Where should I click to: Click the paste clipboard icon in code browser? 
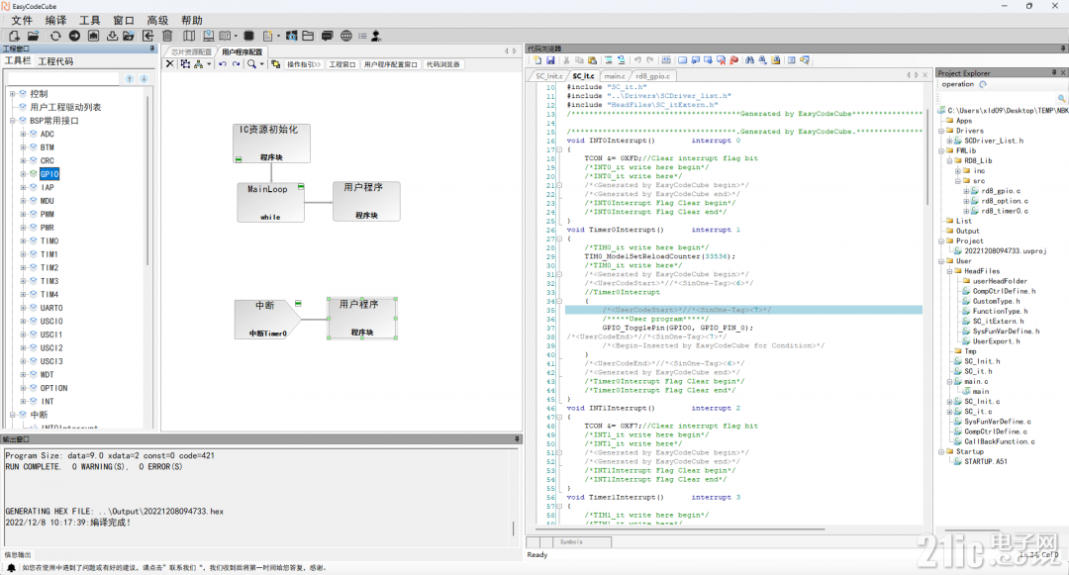coord(592,60)
